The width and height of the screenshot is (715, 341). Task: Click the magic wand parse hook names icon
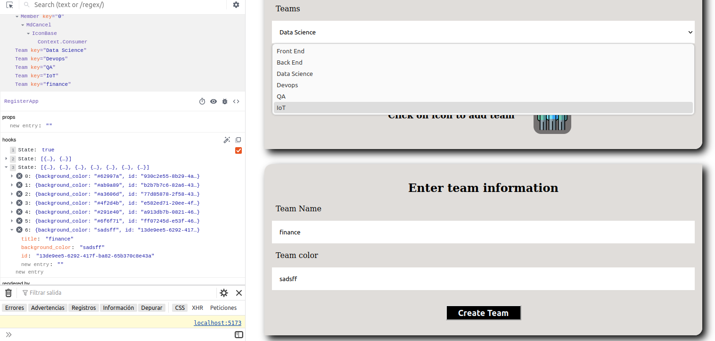click(227, 140)
